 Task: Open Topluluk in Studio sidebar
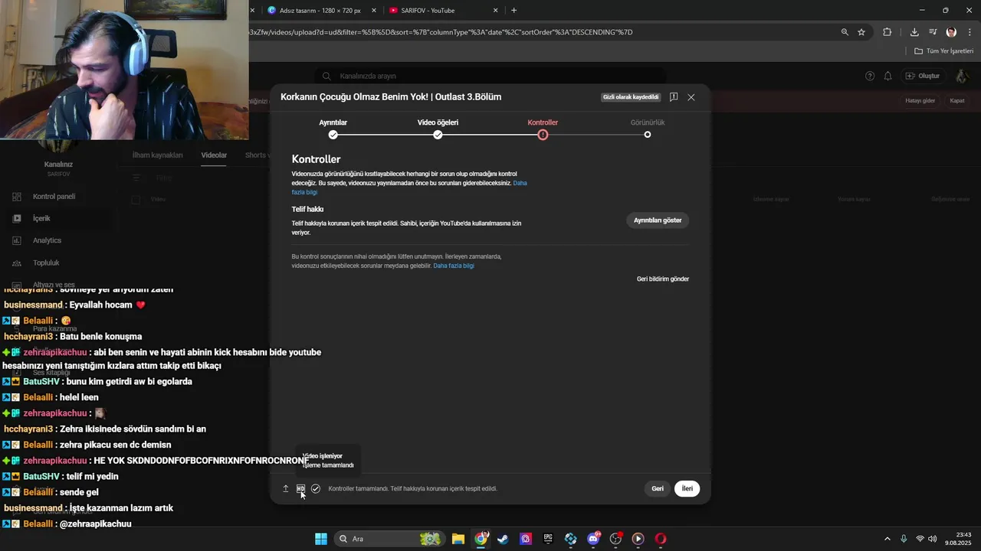(x=46, y=262)
